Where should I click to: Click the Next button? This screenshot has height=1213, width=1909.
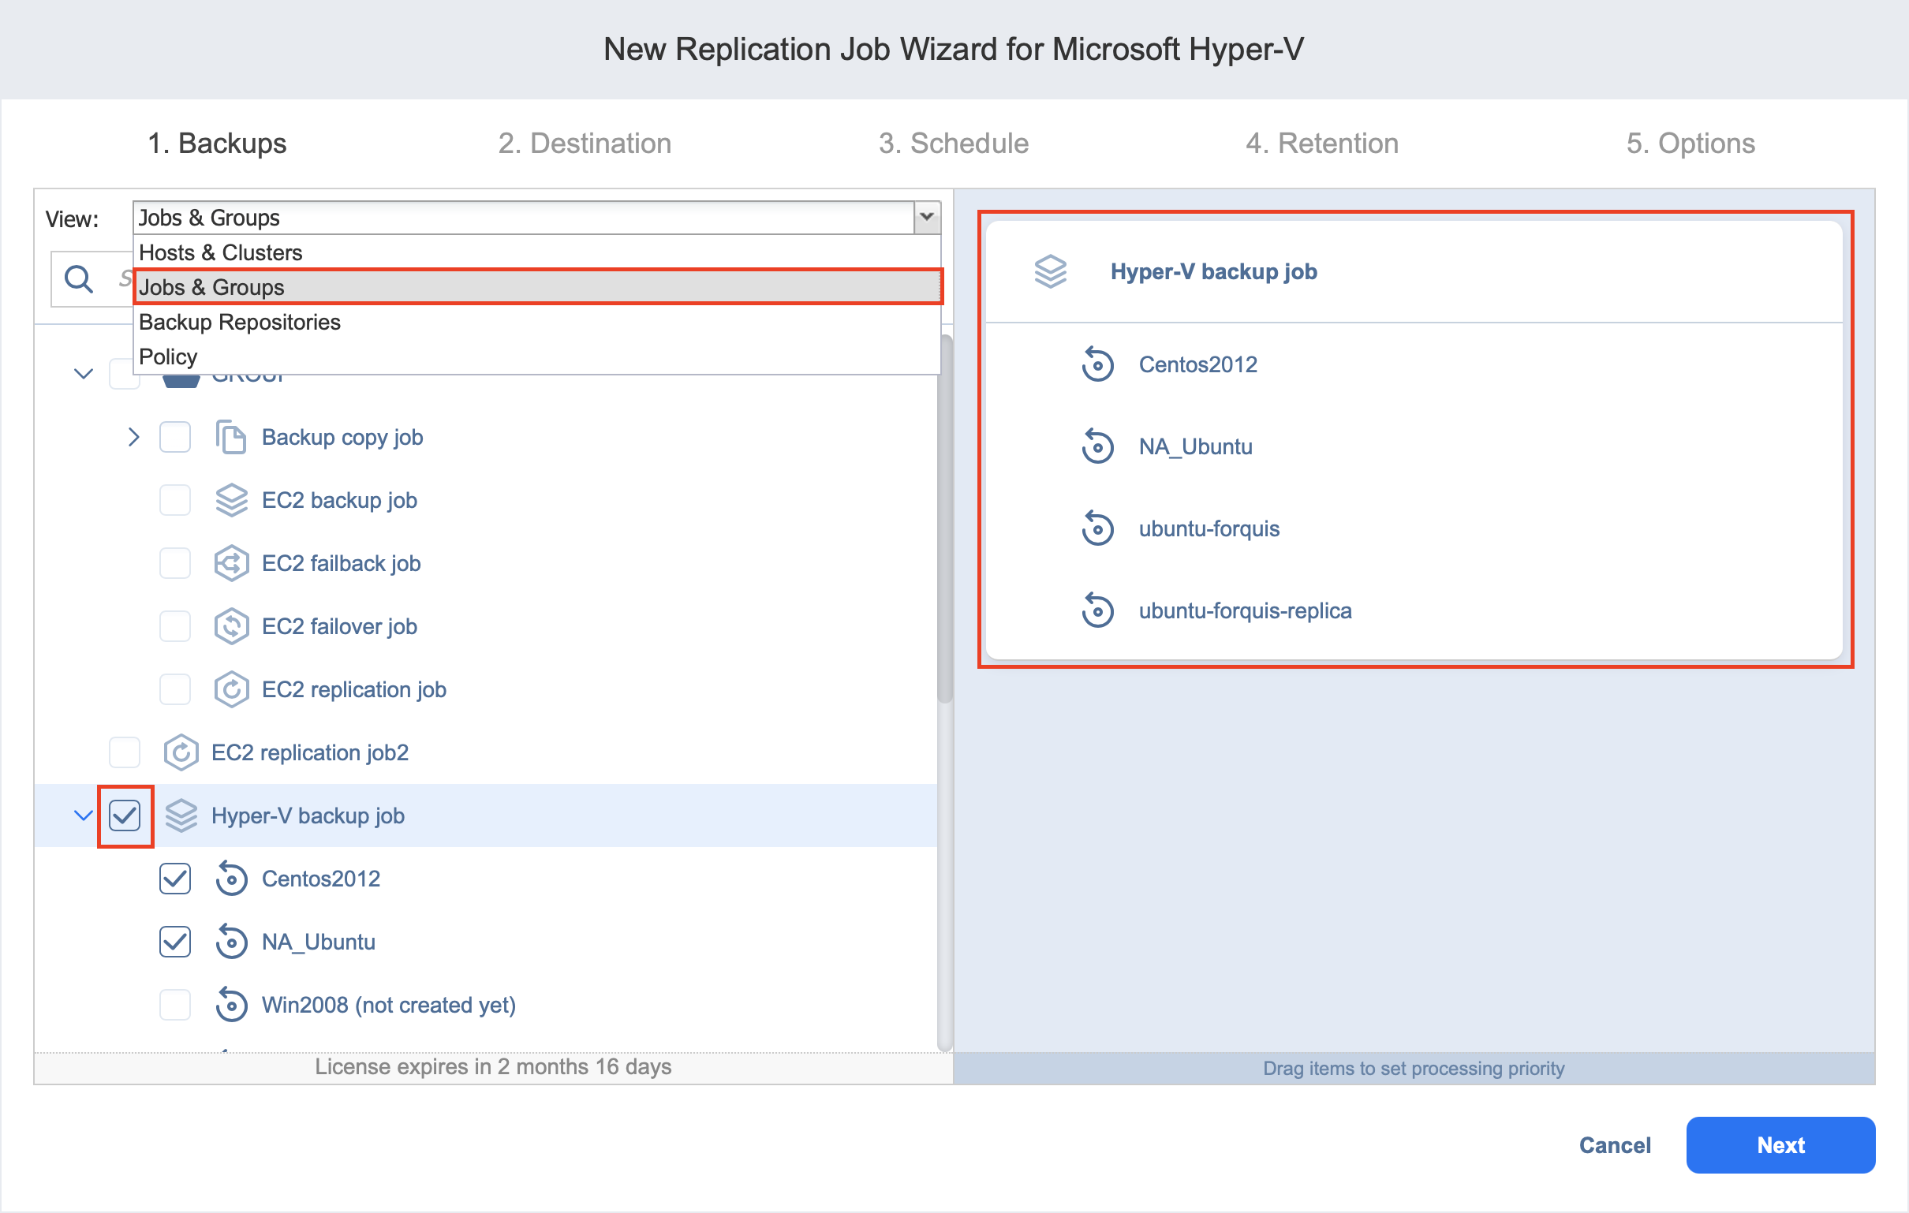pyautogui.click(x=1780, y=1146)
